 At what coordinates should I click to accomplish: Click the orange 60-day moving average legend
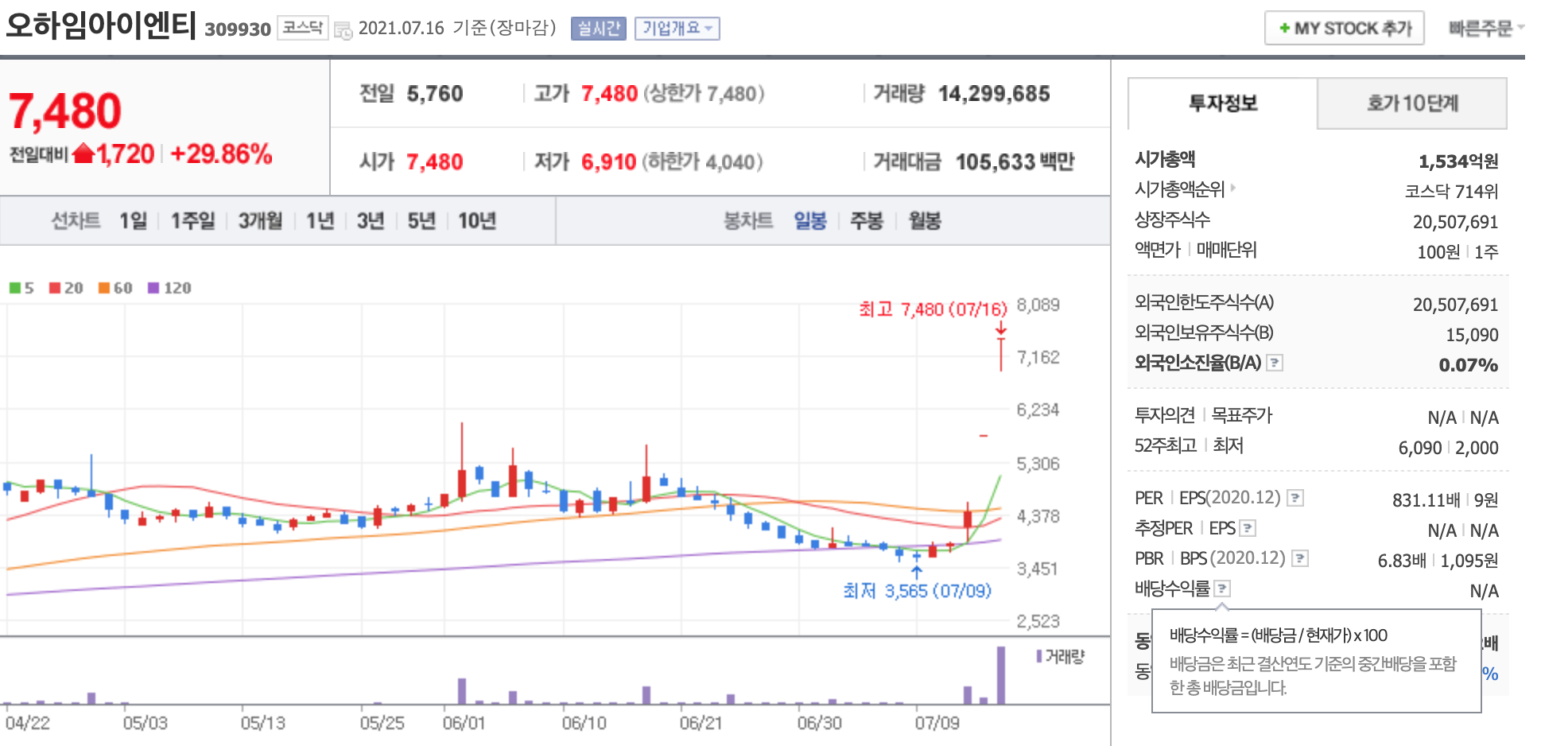pos(115,288)
